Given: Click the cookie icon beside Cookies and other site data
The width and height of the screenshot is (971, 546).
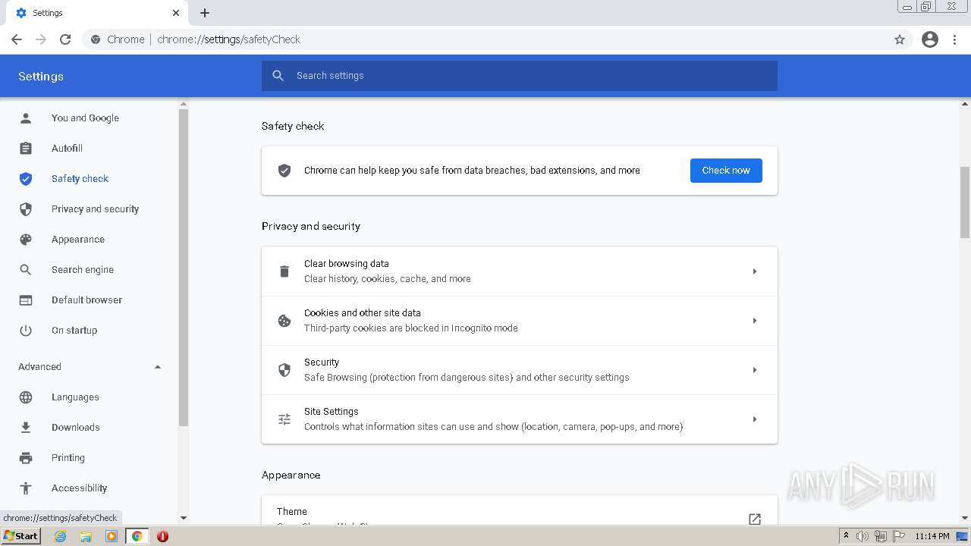Looking at the screenshot, I should tap(284, 320).
